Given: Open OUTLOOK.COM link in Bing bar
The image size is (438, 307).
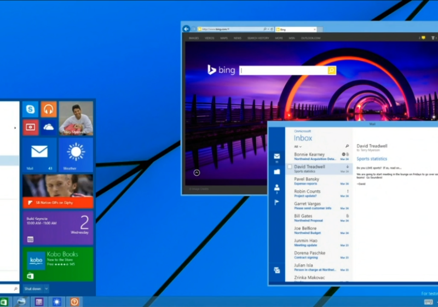Looking at the screenshot, I should pyautogui.click(x=310, y=38).
